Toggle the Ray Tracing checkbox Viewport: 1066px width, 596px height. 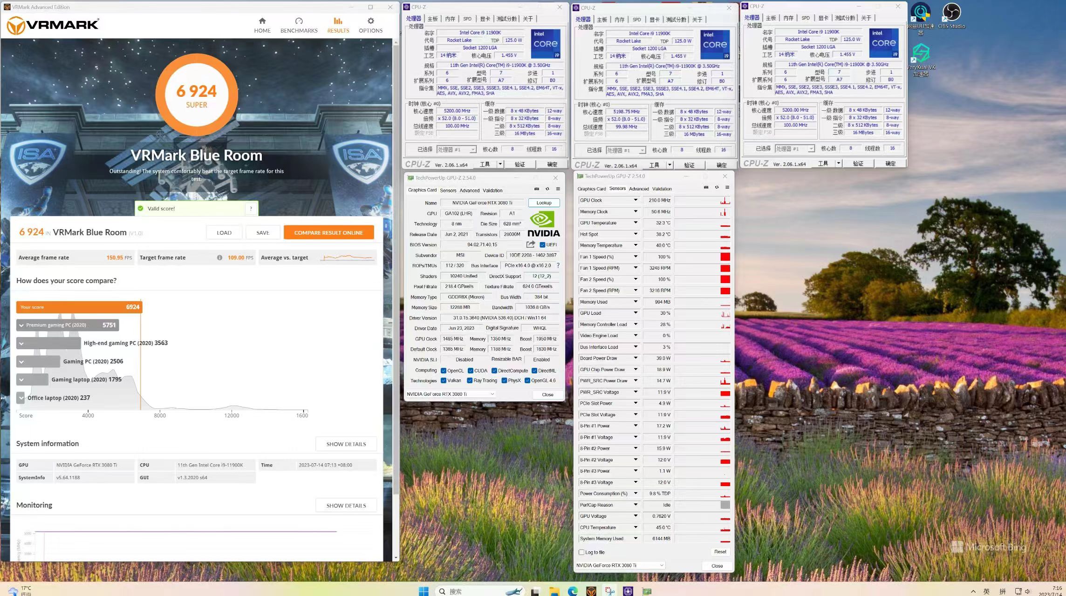coord(470,380)
